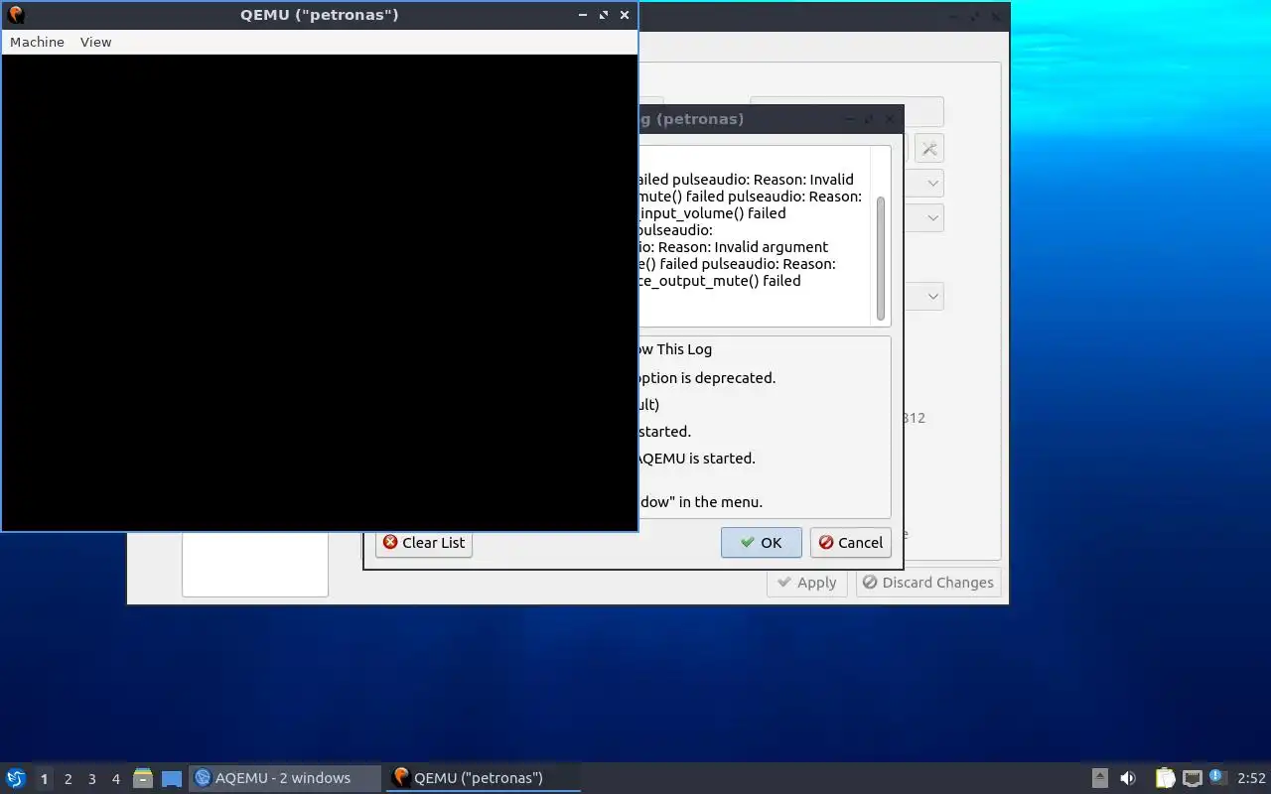Close the log (petronas) dialog
The width and height of the screenshot is (1271, 794).
890,119
